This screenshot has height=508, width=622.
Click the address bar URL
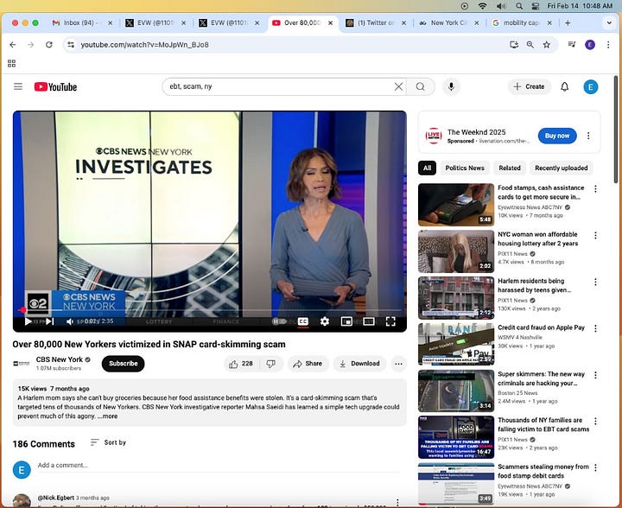tap(145, 45)
